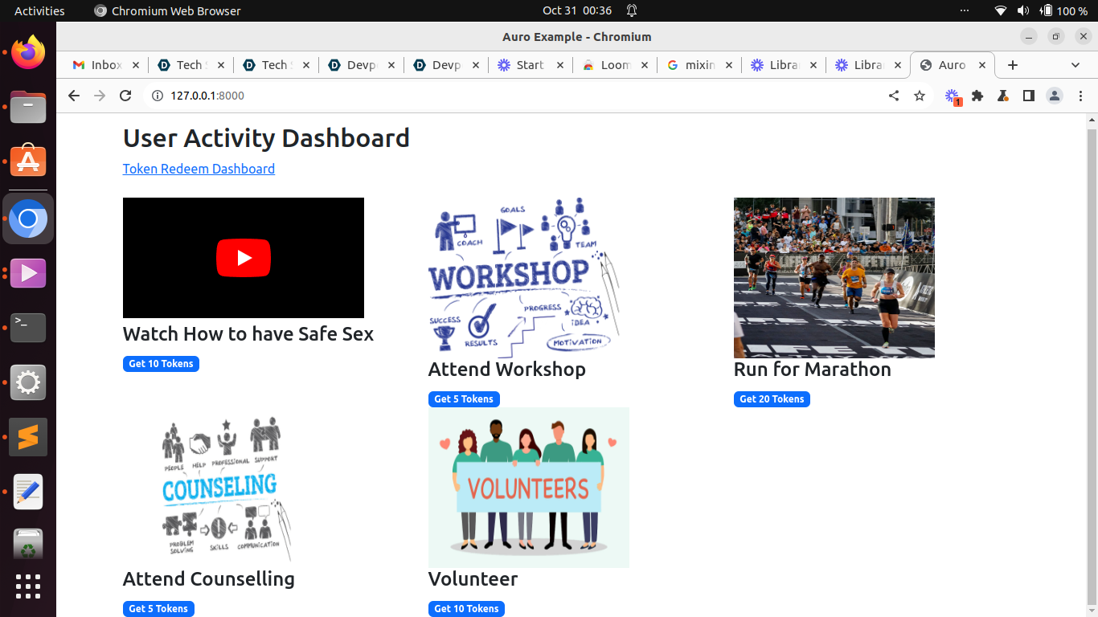Screen dimensions: 1098x617
Task: Click the Volunteers illustration image
Action: [529, 488]
